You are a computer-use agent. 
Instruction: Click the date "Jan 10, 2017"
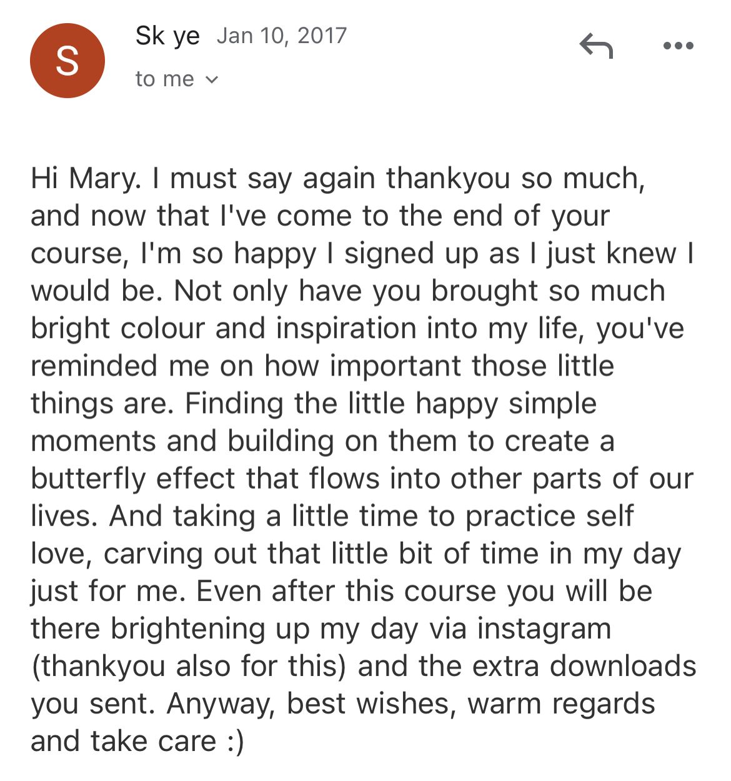coord(281,36)
